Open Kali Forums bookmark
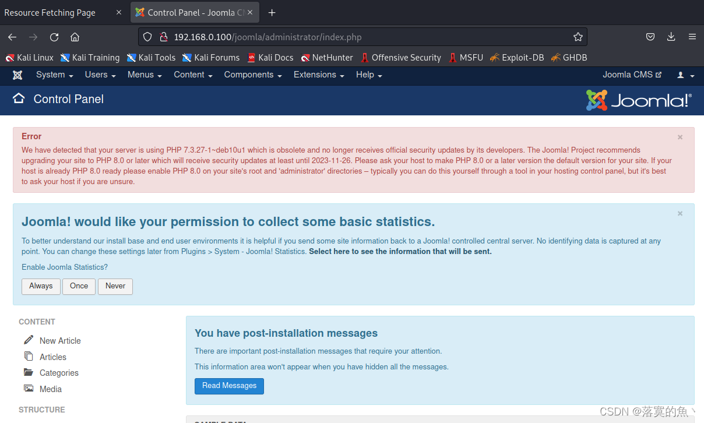 tap(211, 58)
